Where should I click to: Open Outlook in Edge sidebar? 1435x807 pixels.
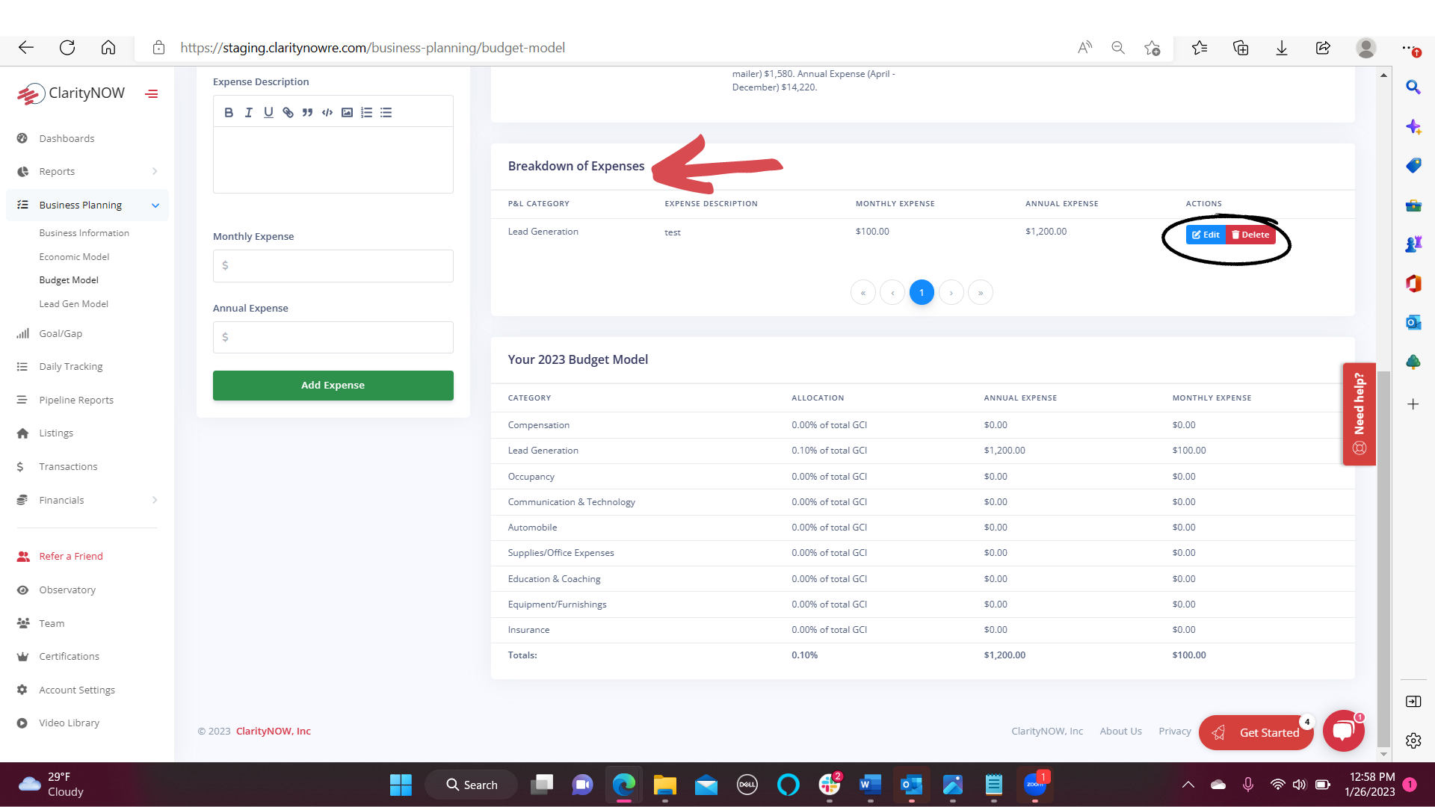pos(1413,323)
